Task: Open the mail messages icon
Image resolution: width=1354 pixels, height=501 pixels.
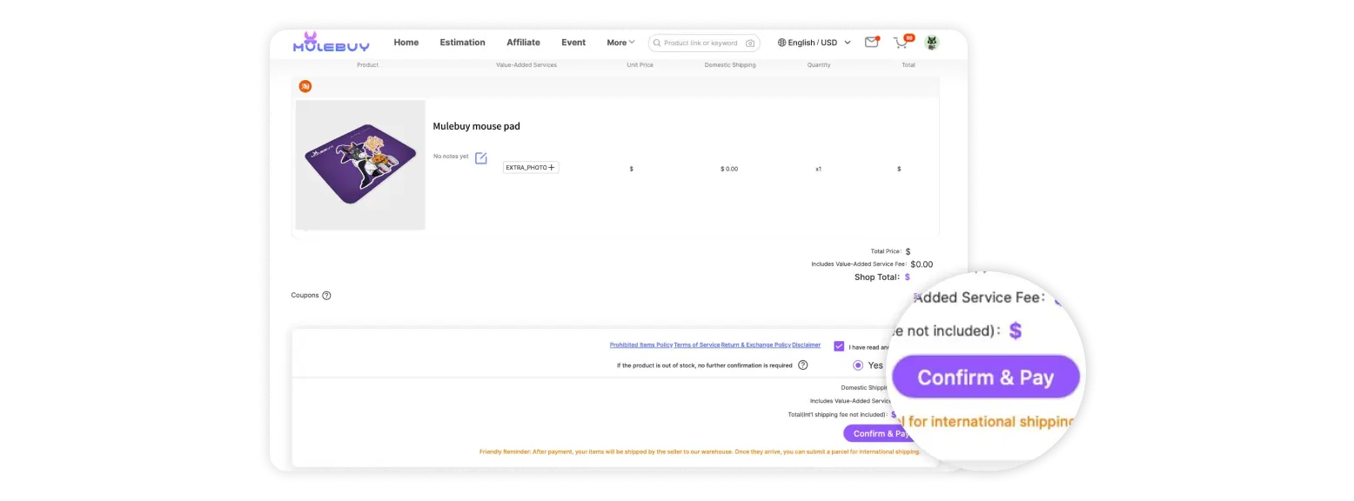Action: click(871, 42)
